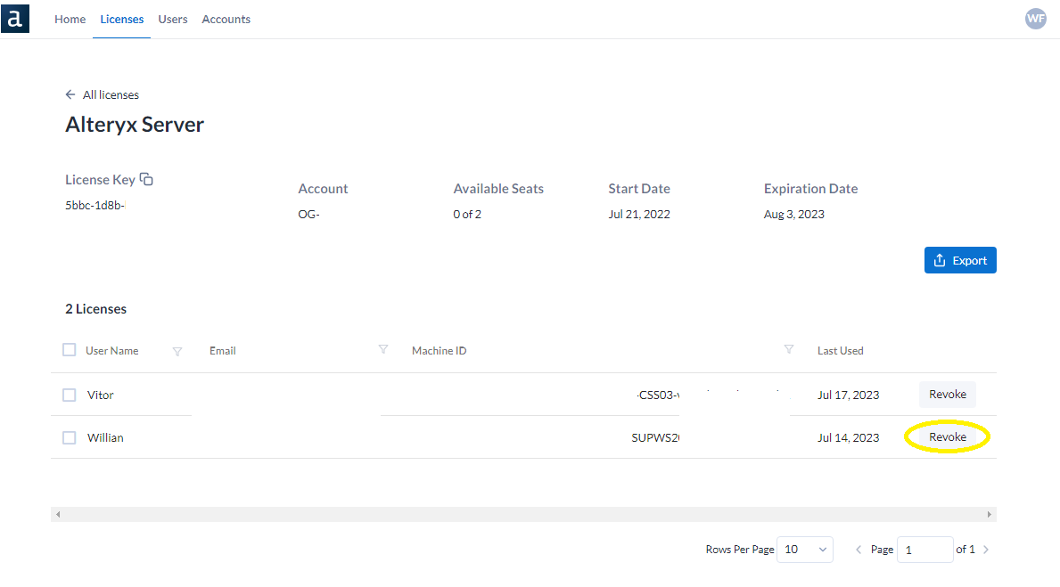
Task: Click the 0 of 2 available seats value
Action: coord(467,214)
